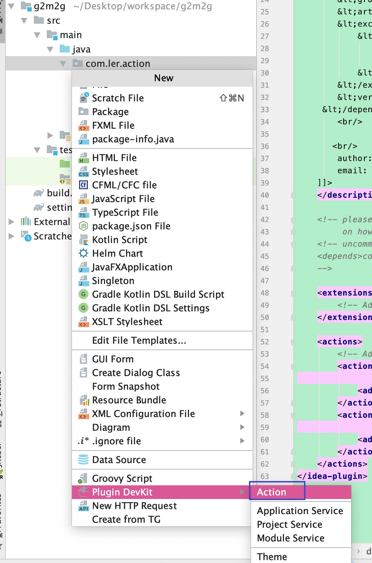Click the New HTTP Request API icon

click(83, 505)
